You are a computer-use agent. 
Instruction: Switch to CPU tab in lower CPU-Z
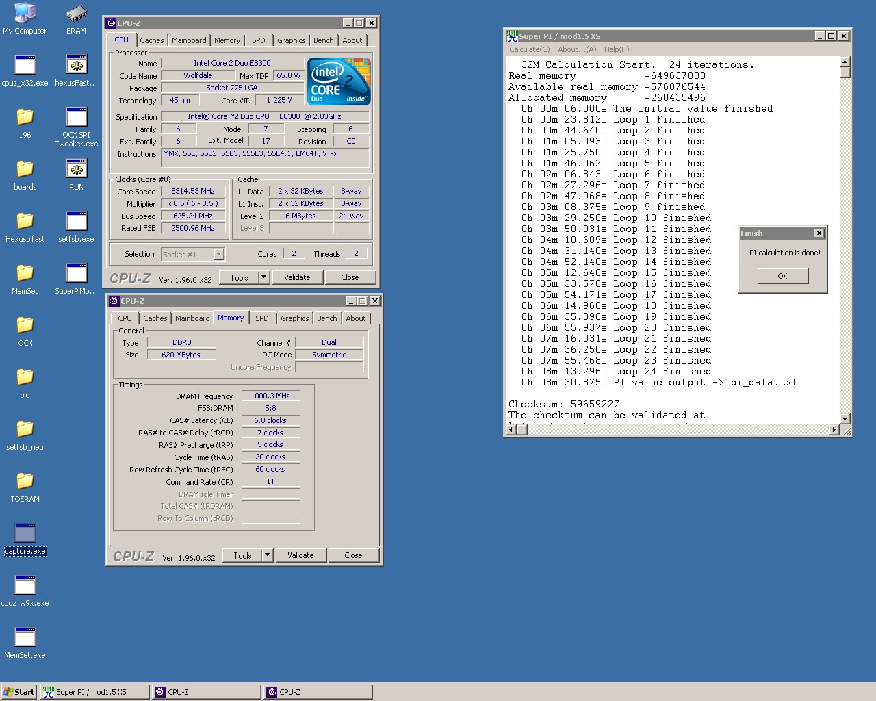[125, 318]
